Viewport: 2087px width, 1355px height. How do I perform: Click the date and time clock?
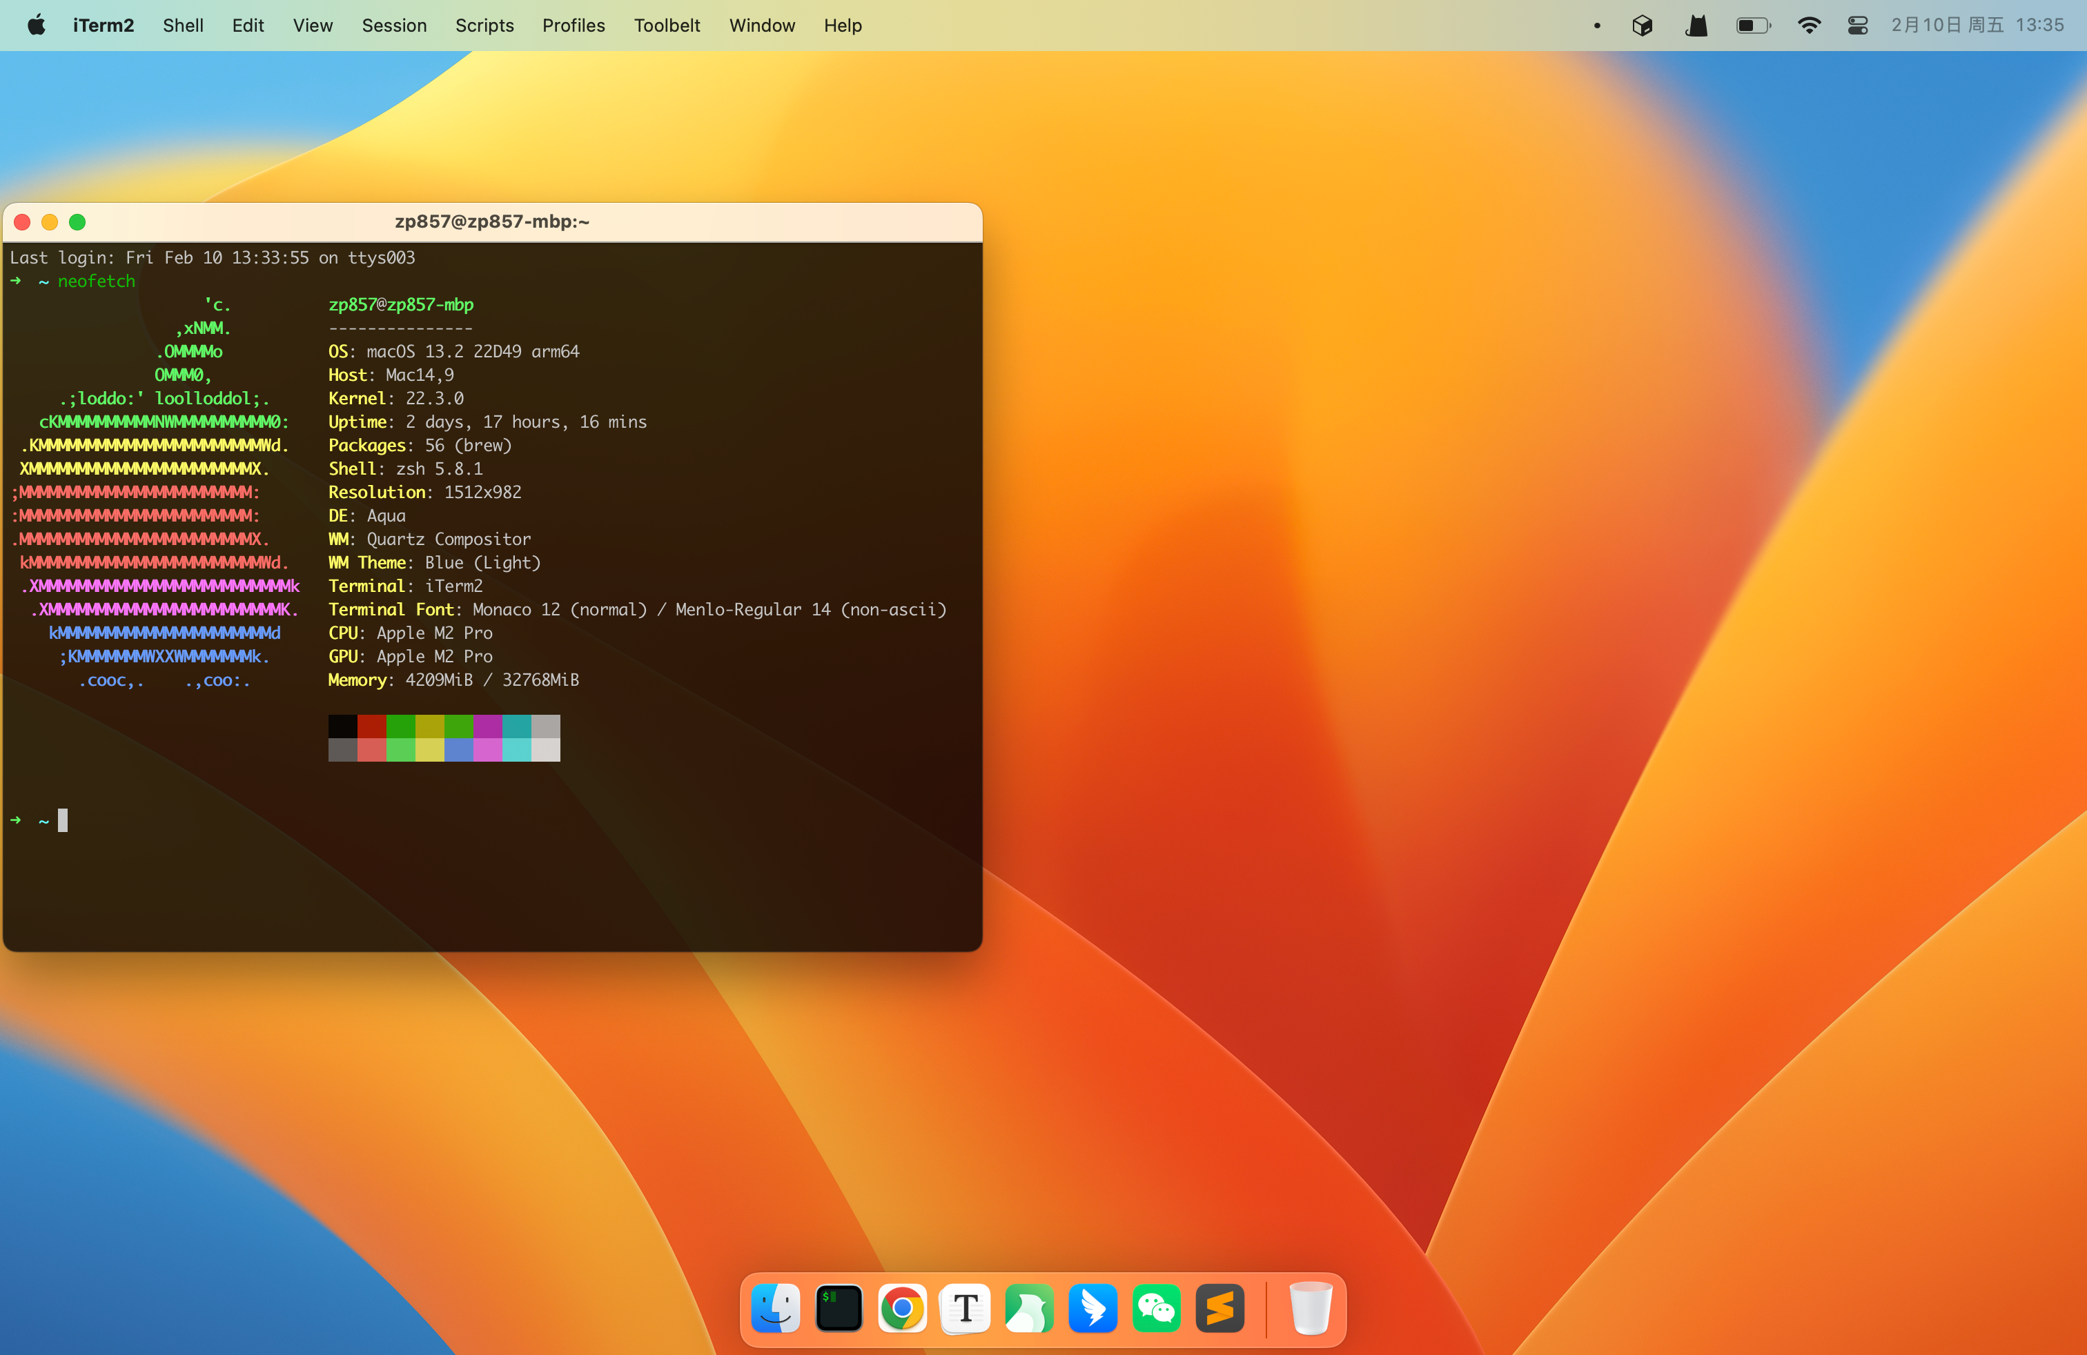(1977, 26)
